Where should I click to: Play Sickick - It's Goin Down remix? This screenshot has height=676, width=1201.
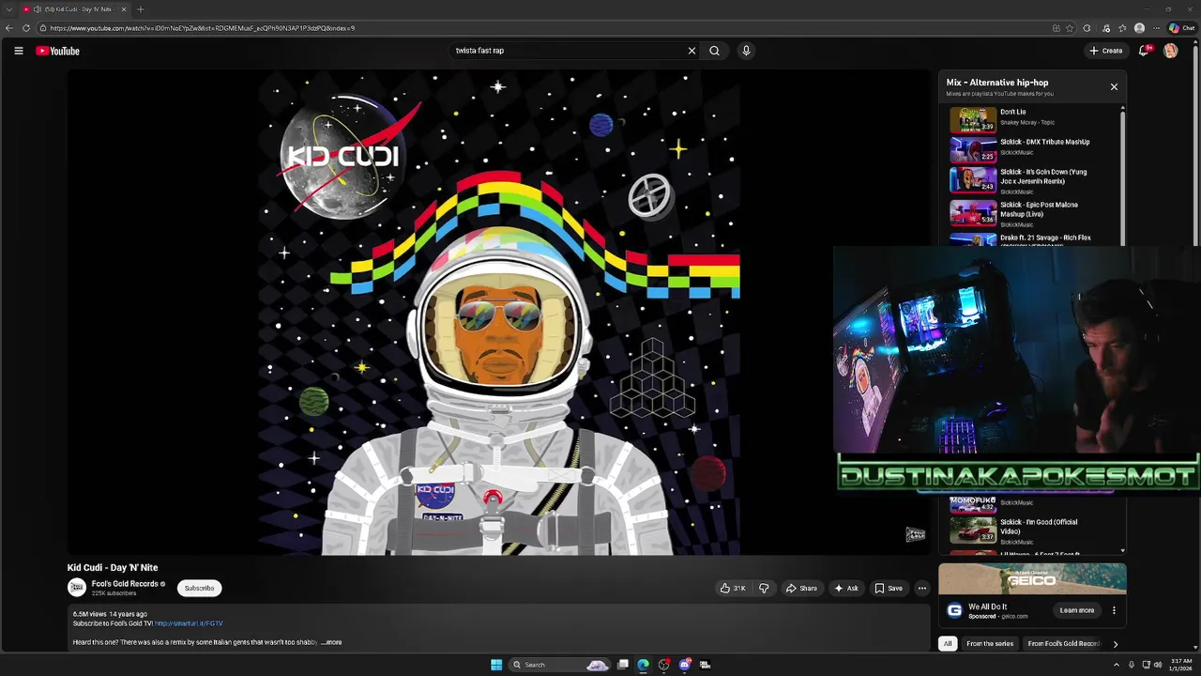coord(1032,180)
